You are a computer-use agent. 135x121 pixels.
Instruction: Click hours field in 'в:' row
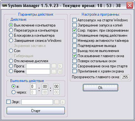(33, 87)
